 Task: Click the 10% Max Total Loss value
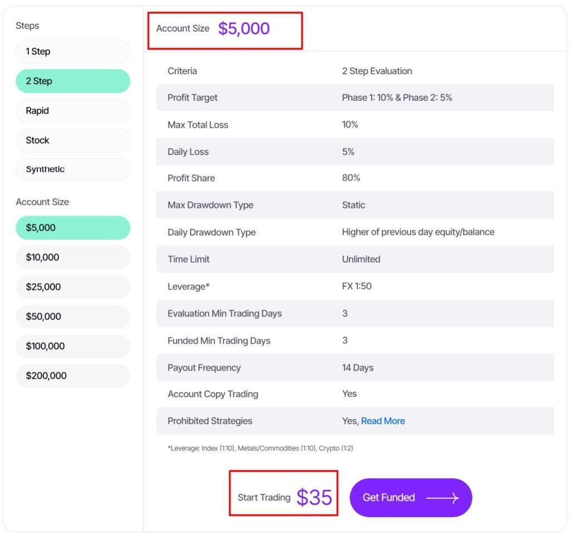point(350,124)
